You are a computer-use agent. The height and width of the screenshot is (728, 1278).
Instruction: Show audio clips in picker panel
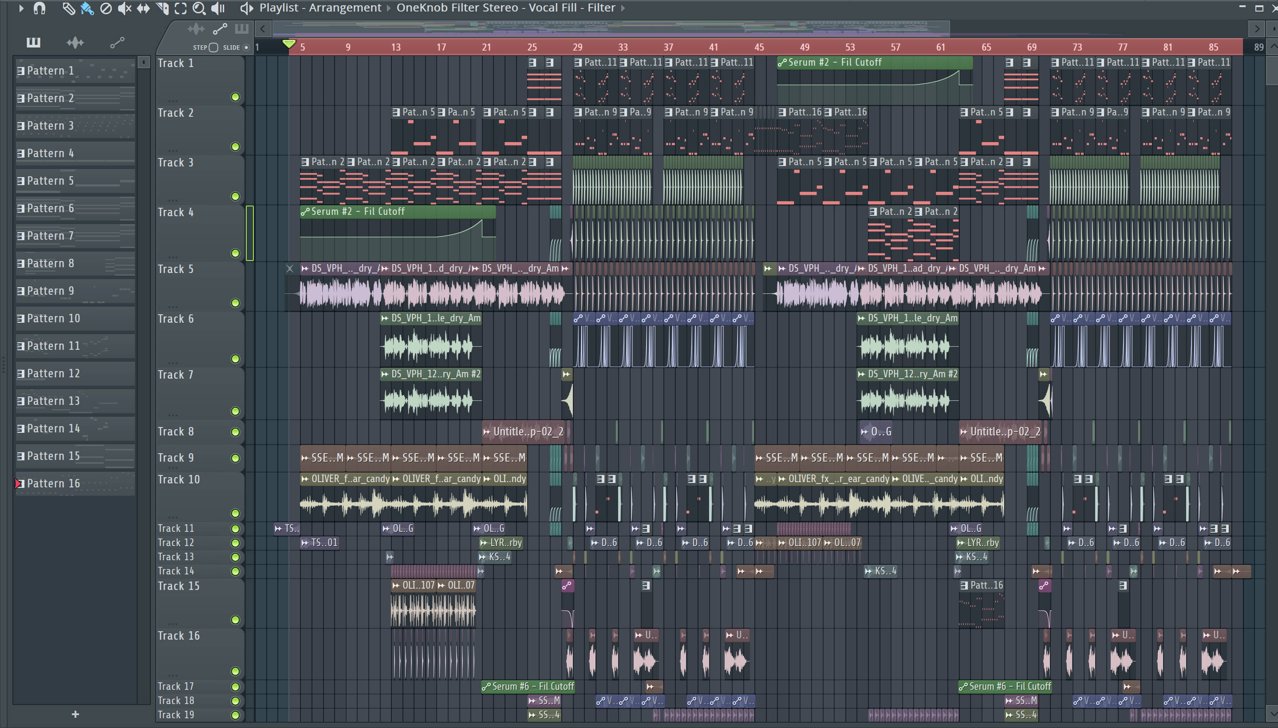coord(75,43)
